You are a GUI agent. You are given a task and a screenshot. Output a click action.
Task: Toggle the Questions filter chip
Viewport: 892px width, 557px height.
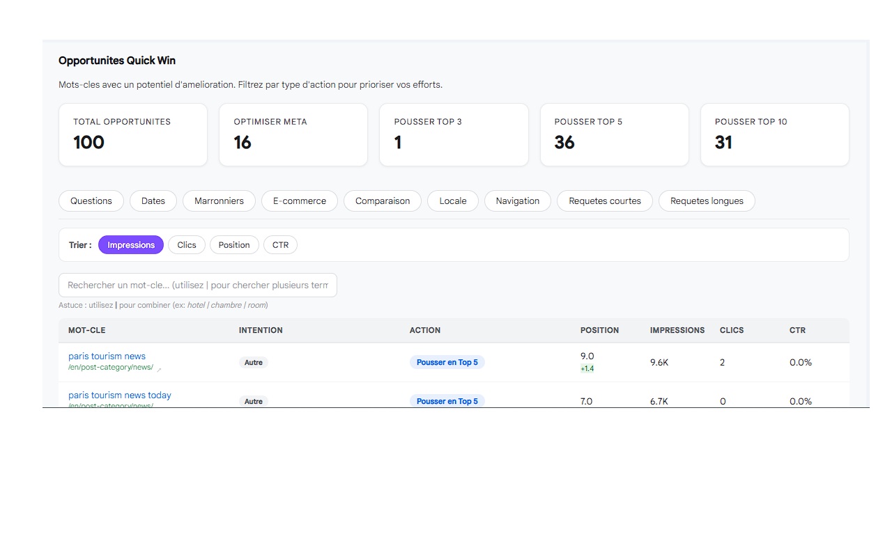tap(91, 201)
